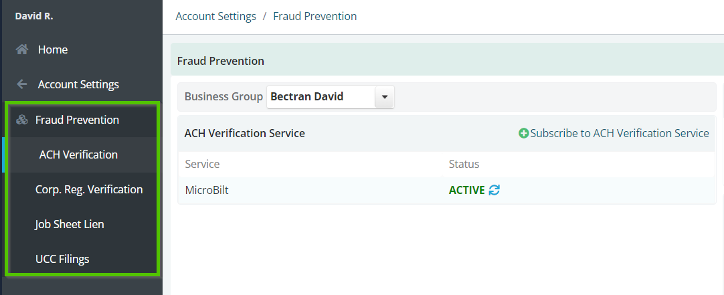Refresh the MicroBilt ACTIVE status icon
This screenshot has height=295, width=724.
[494, 190]
